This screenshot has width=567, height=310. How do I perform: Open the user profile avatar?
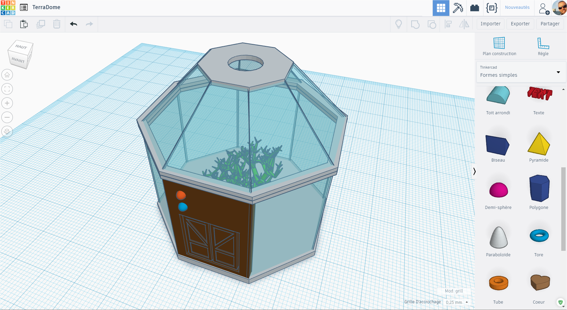(560, 8)
